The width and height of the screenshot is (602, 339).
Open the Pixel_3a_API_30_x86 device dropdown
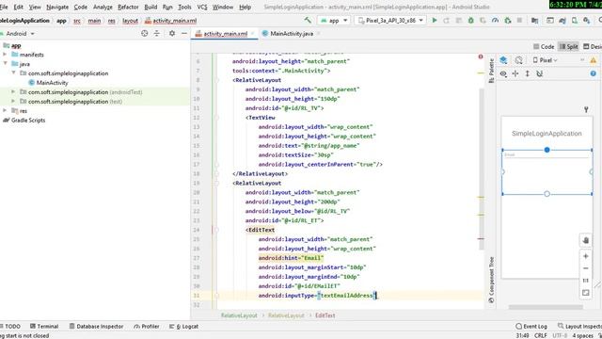[x=390, y=21]
